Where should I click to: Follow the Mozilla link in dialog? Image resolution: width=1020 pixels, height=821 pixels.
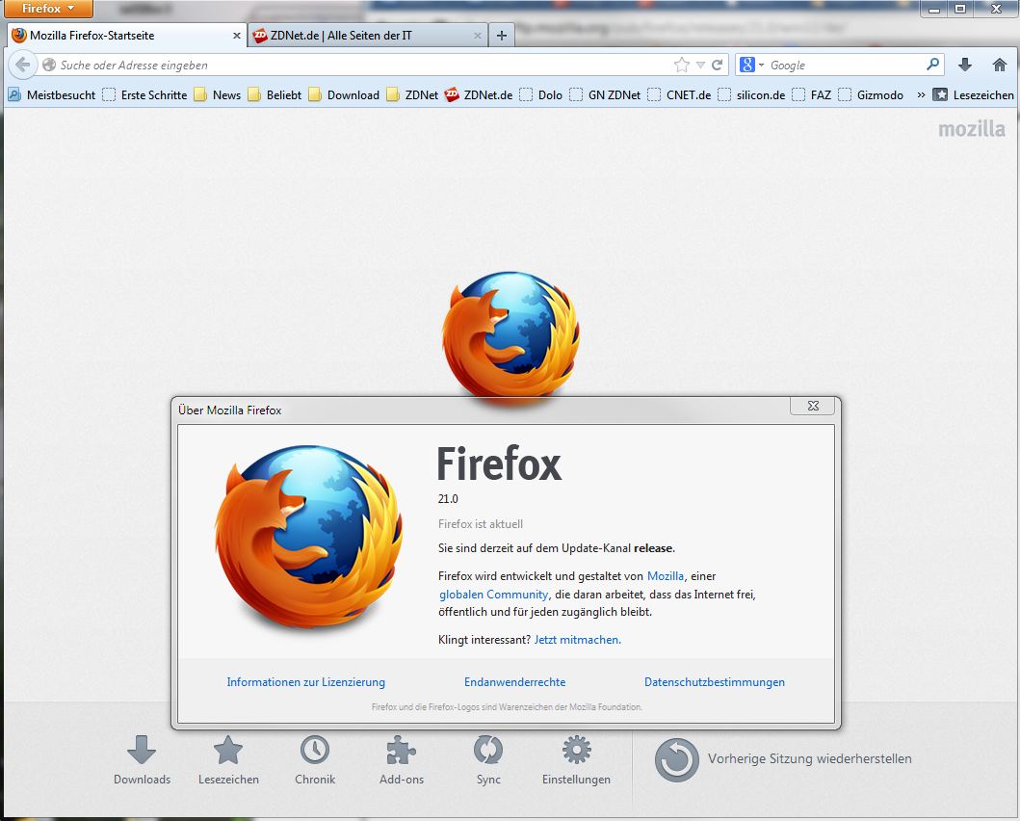[665, 575]
